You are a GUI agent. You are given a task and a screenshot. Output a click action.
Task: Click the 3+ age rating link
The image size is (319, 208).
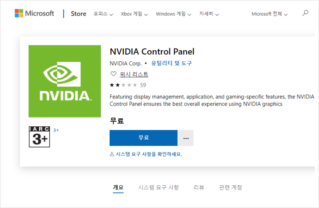pyautogui.click(x=56, y=130)
